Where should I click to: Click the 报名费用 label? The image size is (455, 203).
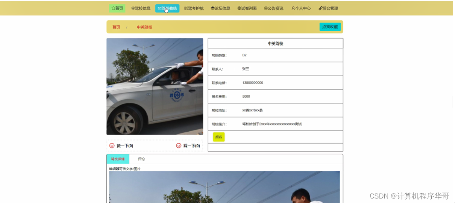(219, 97)
